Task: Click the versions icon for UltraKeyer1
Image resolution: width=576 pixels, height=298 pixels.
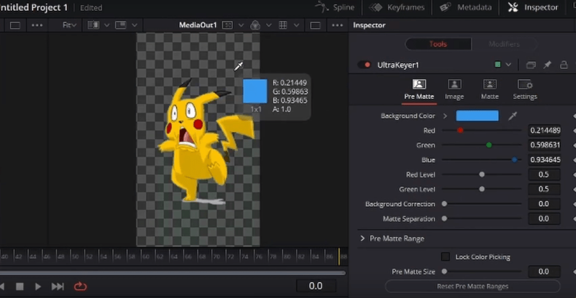Action: click(531, 65)
